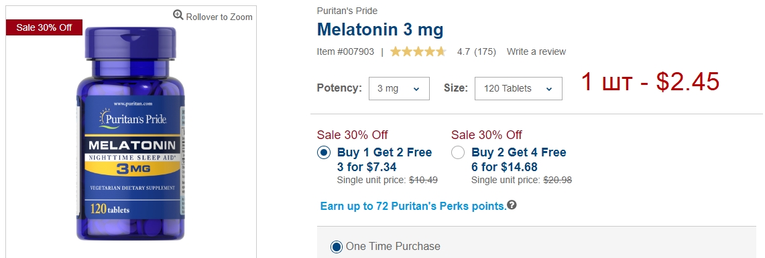The height and width of the screenshot is (258, 765).
Task: Click the star rating icons
Action: pos(418,51)
